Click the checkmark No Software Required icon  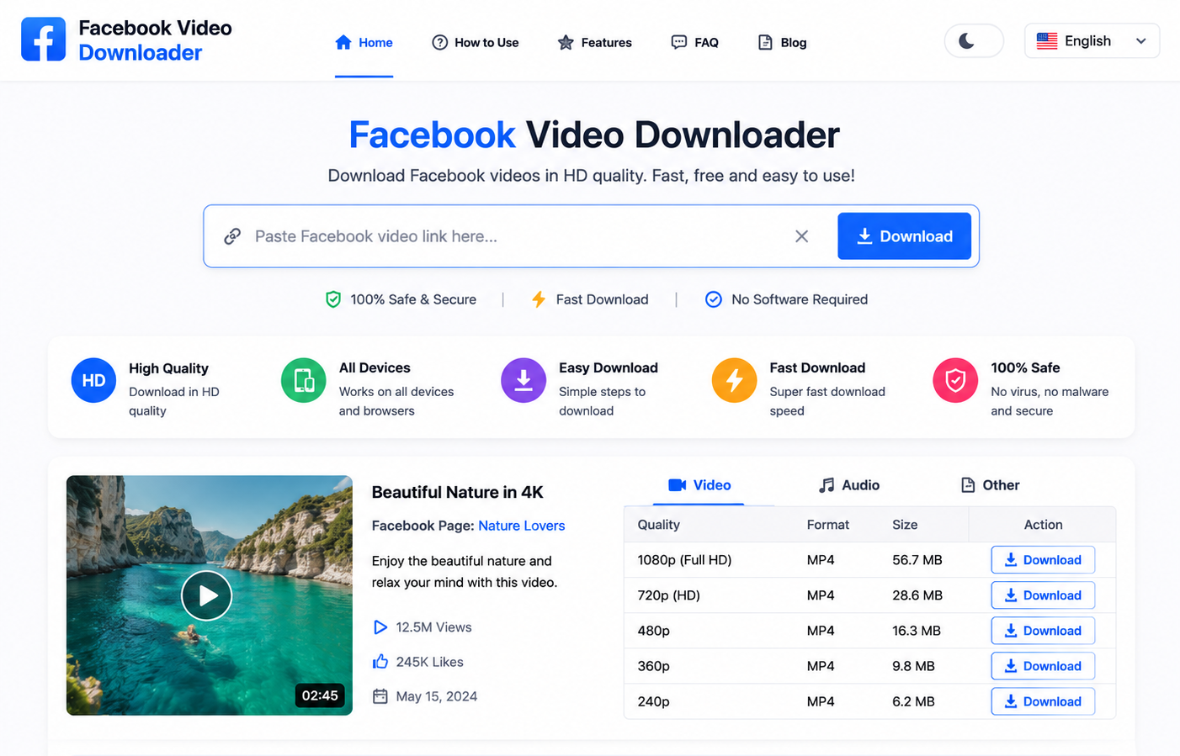713,299
